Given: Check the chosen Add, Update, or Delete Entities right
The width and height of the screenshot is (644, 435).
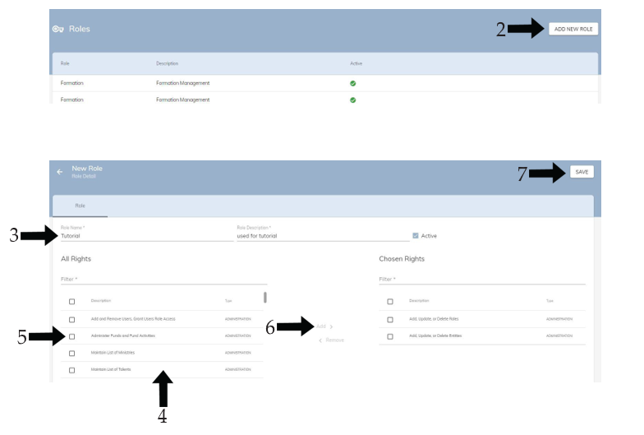Looking at the screenshot, I should coord(390,336).
